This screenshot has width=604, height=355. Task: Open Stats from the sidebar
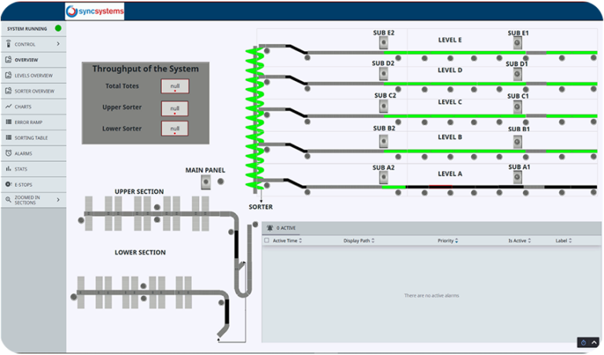click(34, 169)
